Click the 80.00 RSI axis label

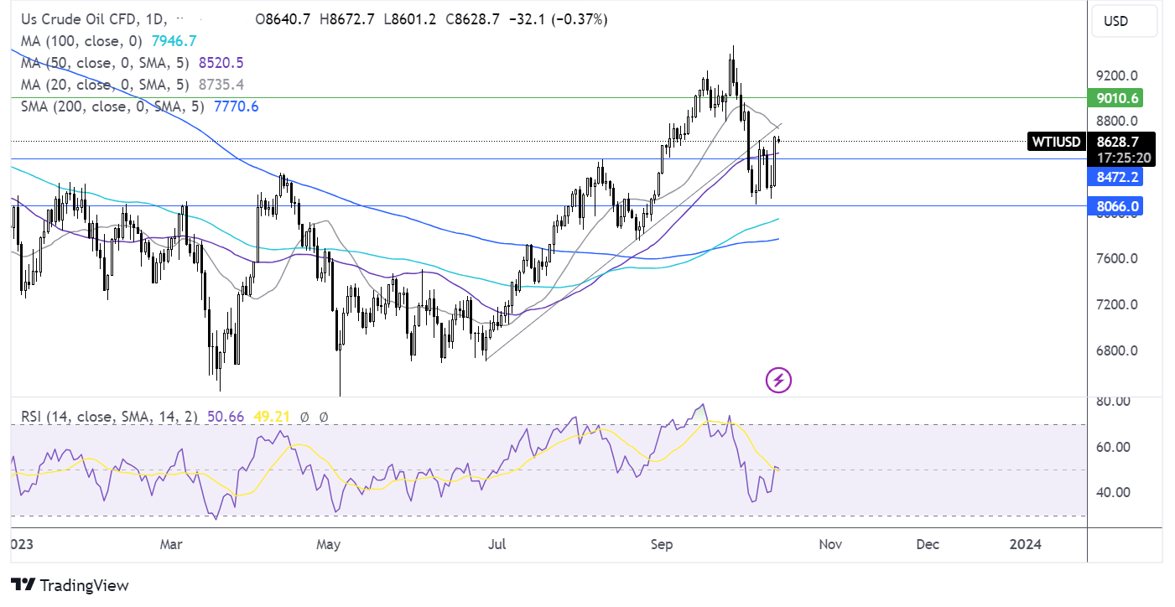[x=1114, y=402]
